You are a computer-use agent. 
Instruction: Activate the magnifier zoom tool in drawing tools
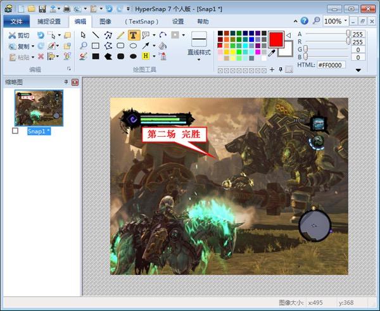(83, 46)
